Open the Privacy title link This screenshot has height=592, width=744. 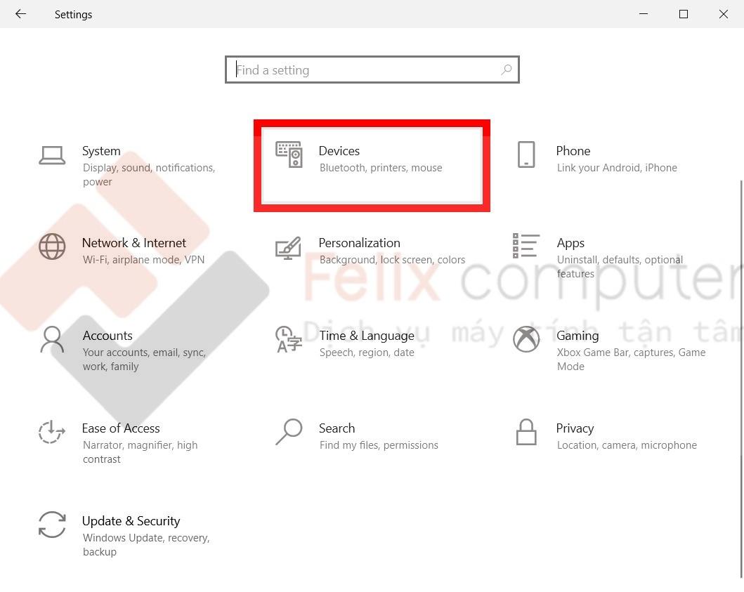click(x=575, y=428)
